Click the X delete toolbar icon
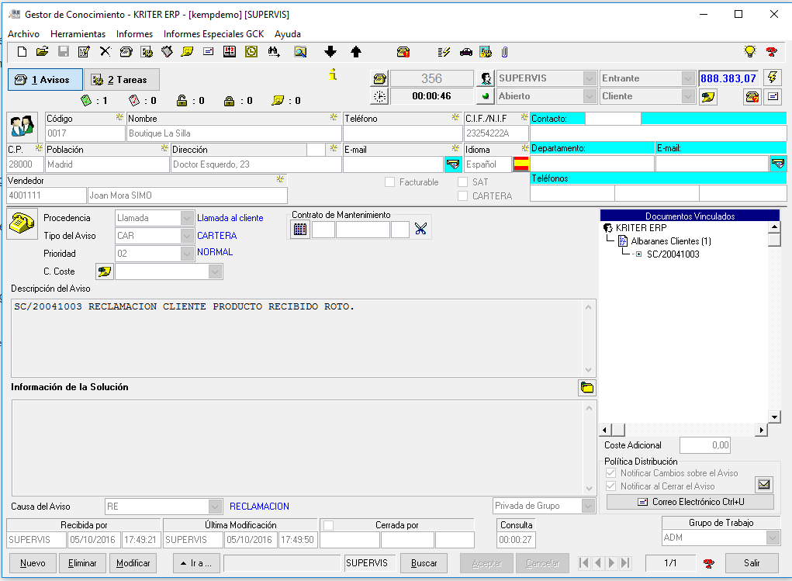 pyautogui.click(x=105, y=51)
